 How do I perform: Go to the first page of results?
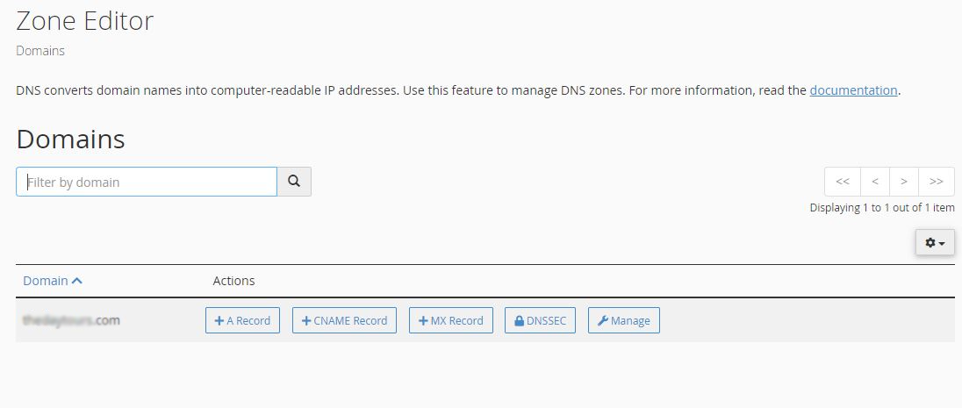coord(843,182)
